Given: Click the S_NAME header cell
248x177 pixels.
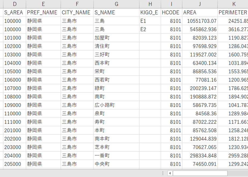Looking at the screenshot, I should [116, 13].
